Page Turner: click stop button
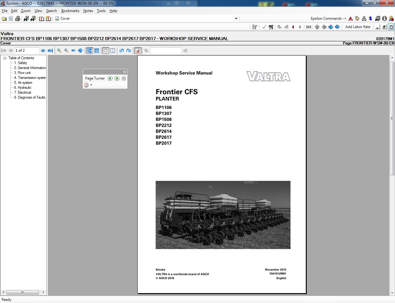Viewport: 395px width, 303px height. (x=124, y=78)
